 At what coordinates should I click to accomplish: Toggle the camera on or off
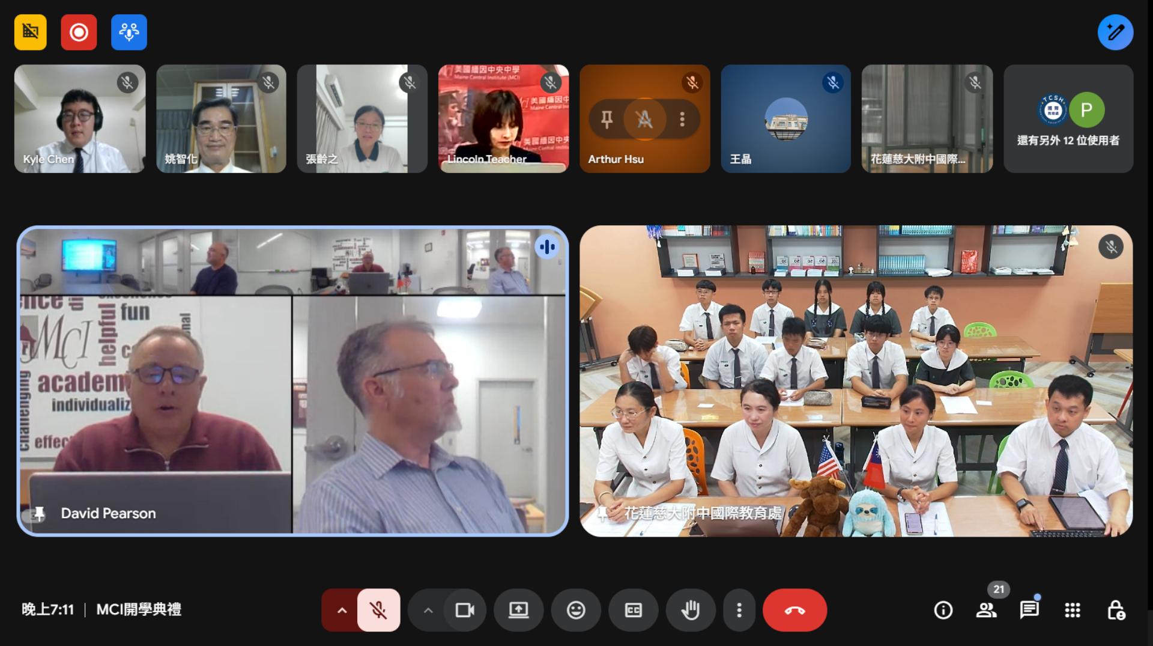[464, 611]
